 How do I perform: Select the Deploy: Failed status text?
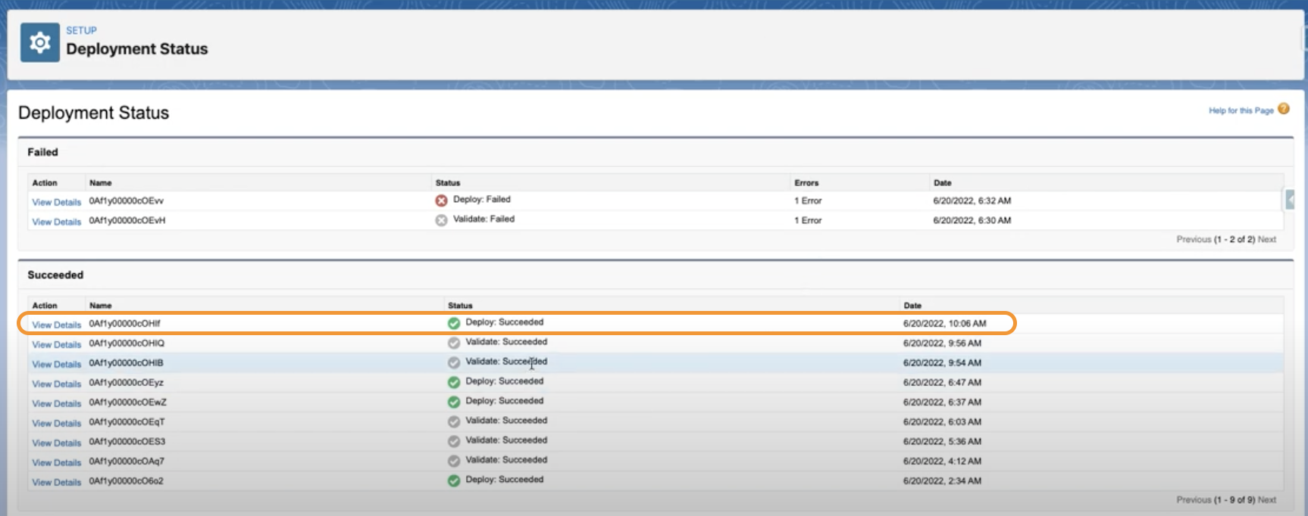(x=482, y=199)
